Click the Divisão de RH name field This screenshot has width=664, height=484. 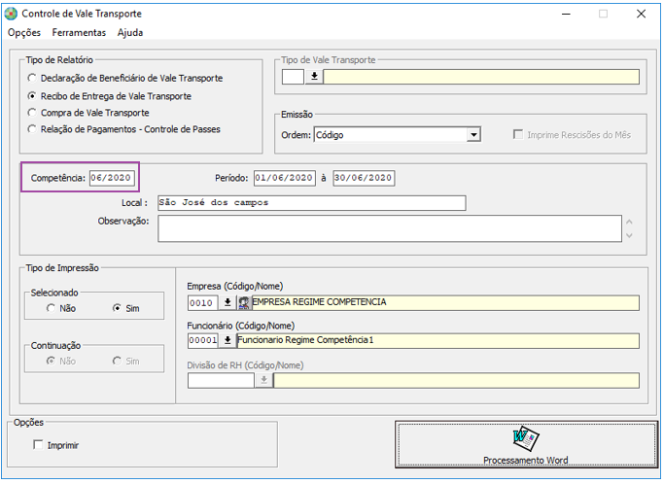point(457,380)
